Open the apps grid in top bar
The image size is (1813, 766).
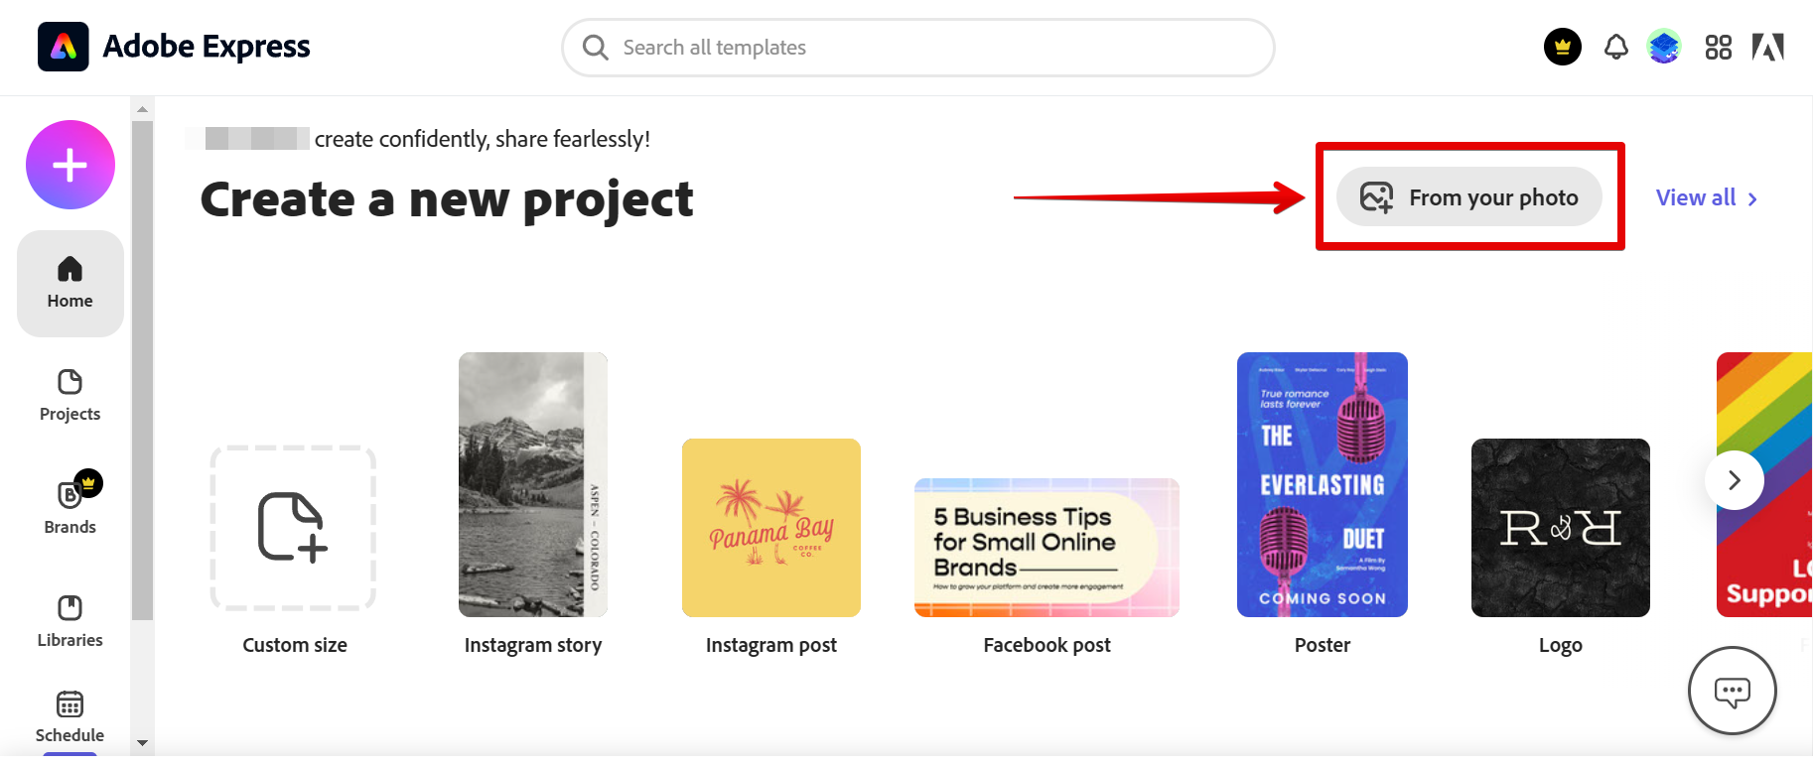pos(1718,47)
